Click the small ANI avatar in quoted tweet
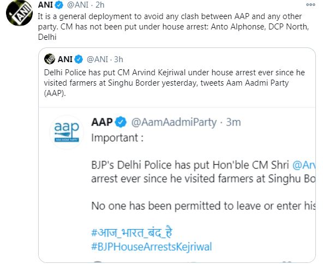This screenshot has width=323, height=264. coord(50,59)
